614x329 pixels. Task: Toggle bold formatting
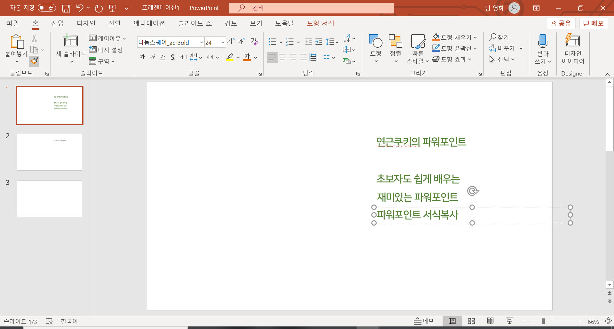pyautogui.click(x=142, y=57)
